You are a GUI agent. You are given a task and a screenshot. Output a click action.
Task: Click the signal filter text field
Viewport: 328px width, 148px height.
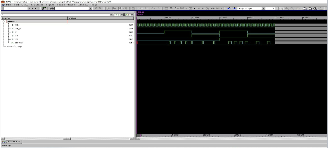[x=55, y=15]
